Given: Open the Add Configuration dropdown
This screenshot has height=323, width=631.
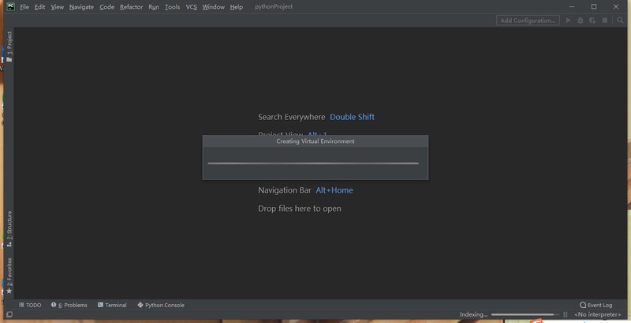Looking at the screenshot, I should coord(528,21).
